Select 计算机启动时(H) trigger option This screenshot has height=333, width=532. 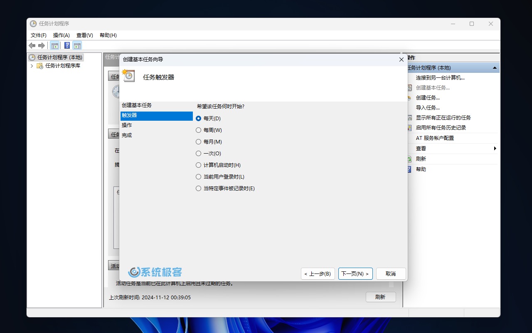pyautogui.click(x=218, y=165)
